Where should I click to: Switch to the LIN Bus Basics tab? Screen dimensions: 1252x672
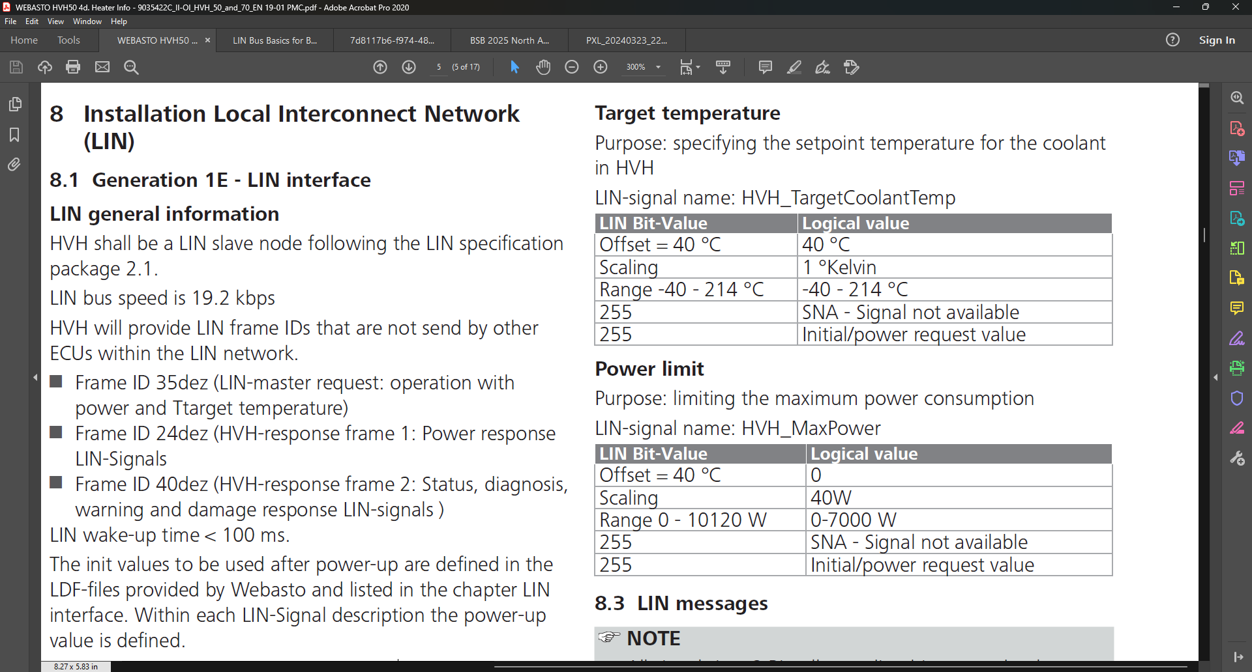(x=275, y=40)
